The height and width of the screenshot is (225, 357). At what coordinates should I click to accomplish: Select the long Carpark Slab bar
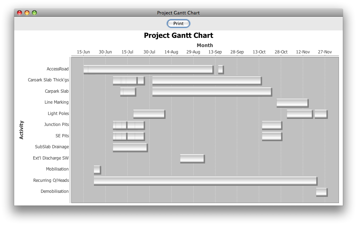tap(212, 92)
